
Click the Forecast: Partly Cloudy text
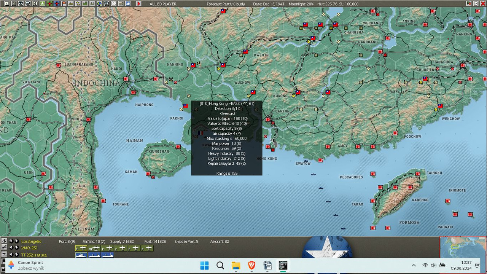pos(226,4)
